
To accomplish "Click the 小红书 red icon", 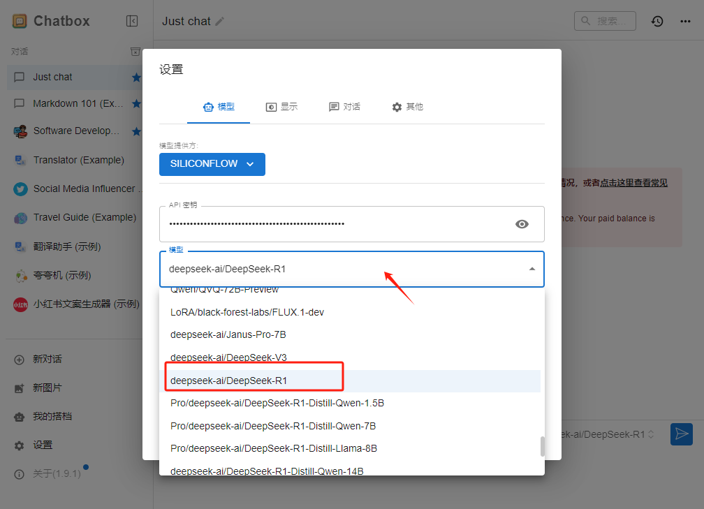I will point(20,304).
